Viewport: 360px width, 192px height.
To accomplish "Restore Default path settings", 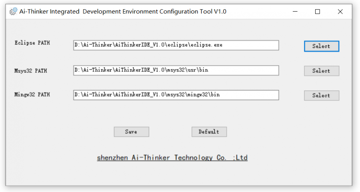I will point(209,132).
